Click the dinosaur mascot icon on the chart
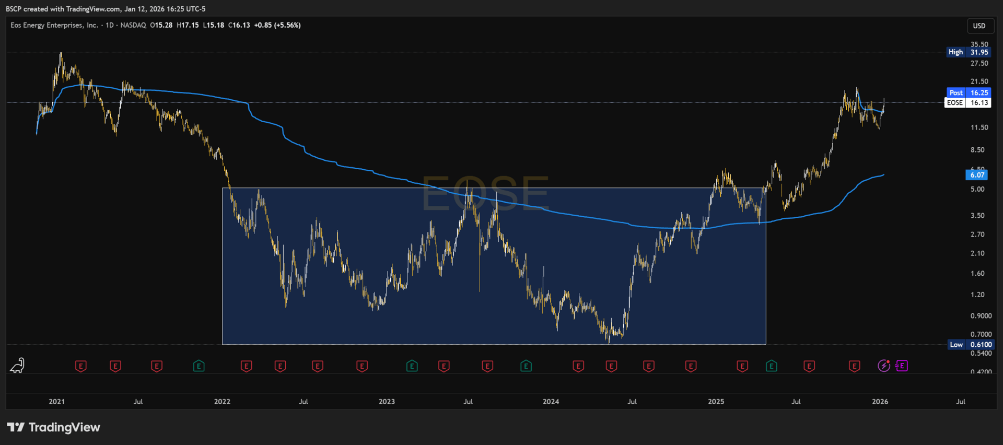The image size is (1003, 445). 17,366
